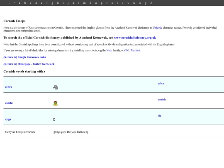Switch to letter 'w' in the alphabet bar

pos(134,3)
